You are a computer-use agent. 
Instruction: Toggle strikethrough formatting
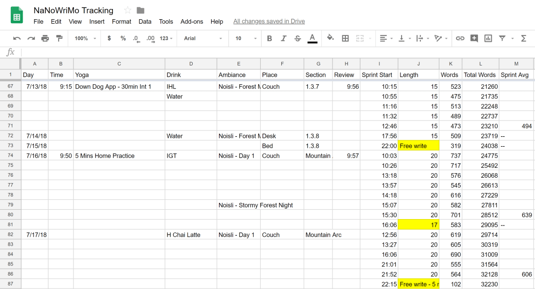coord(298,38)
